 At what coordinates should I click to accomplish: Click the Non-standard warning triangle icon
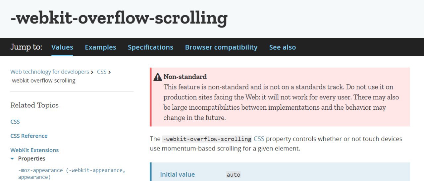pyautogui.click(x=158, y=77)
